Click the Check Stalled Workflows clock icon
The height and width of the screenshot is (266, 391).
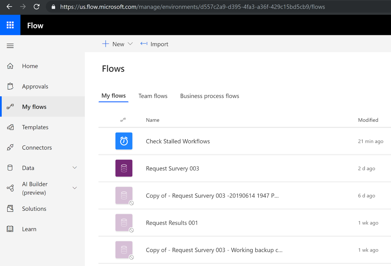click(124, 141)
